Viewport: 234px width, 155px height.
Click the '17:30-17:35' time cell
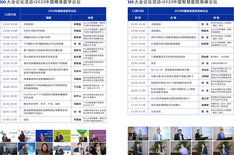tap(138, 112)
